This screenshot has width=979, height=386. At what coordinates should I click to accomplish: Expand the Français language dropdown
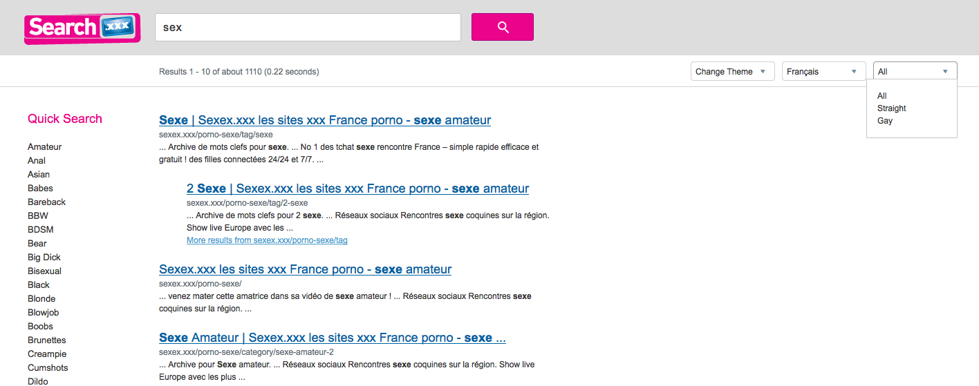823,72
